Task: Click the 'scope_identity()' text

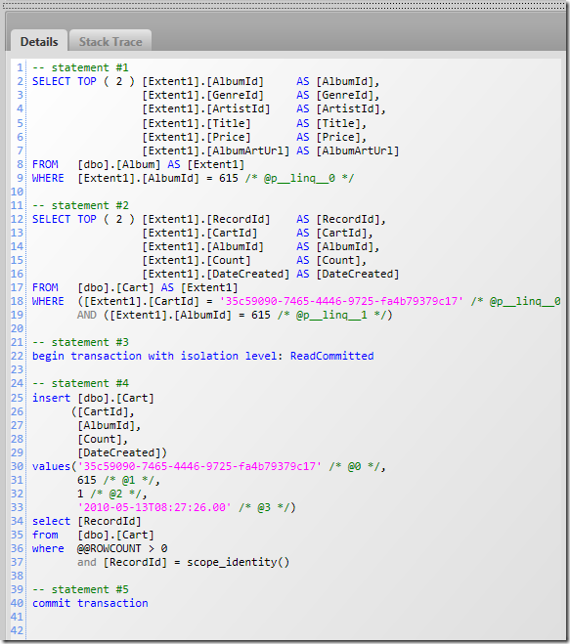Action: [x=238, y=562]
